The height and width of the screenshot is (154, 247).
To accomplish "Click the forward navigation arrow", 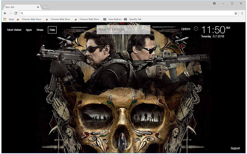I will tap(10, 13).
